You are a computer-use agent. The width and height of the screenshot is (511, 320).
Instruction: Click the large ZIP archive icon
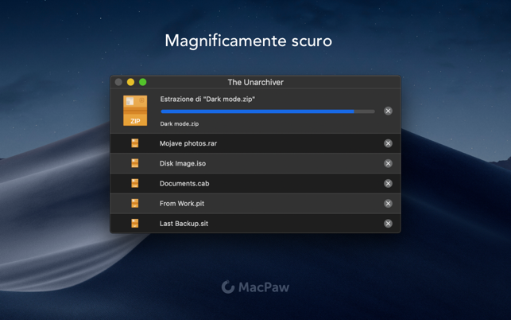(135, 111)
